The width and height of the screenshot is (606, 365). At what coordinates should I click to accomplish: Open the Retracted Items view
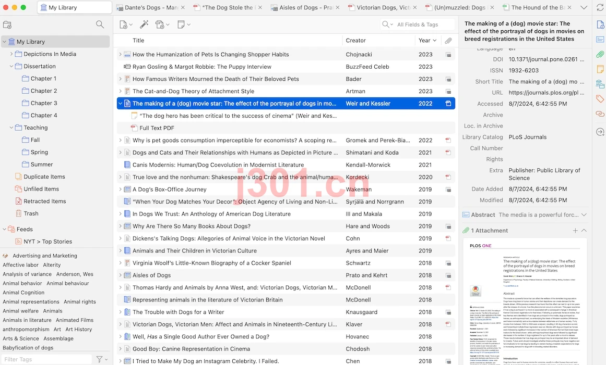click(44, 201)
